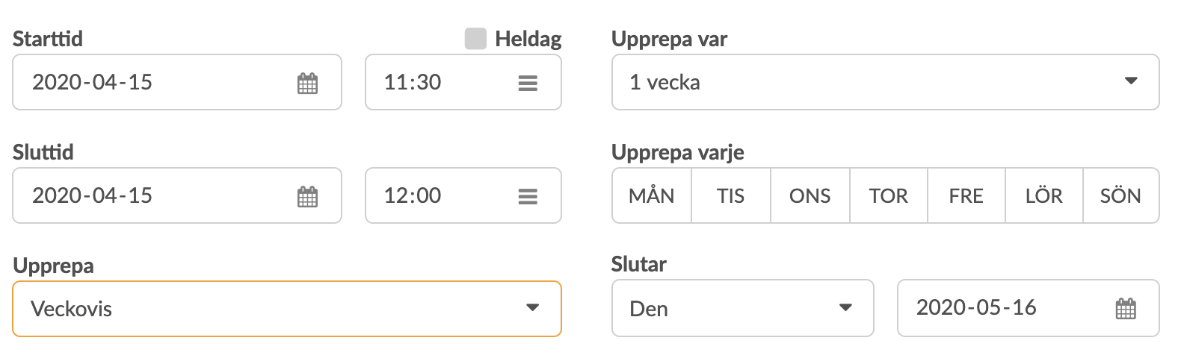Select the TOR weekday button
Screen dimensions: 1184x361
[x=889, y=195]
